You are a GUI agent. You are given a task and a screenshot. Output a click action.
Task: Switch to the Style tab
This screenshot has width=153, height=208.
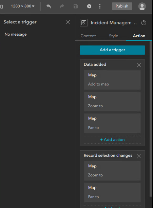click(114, 36)
